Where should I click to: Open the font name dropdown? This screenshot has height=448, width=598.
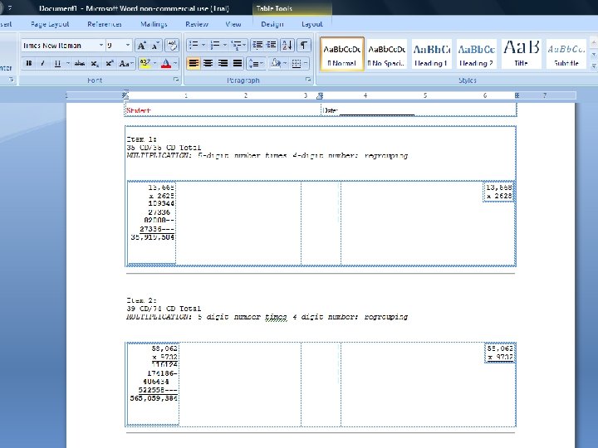click(101, 46)
